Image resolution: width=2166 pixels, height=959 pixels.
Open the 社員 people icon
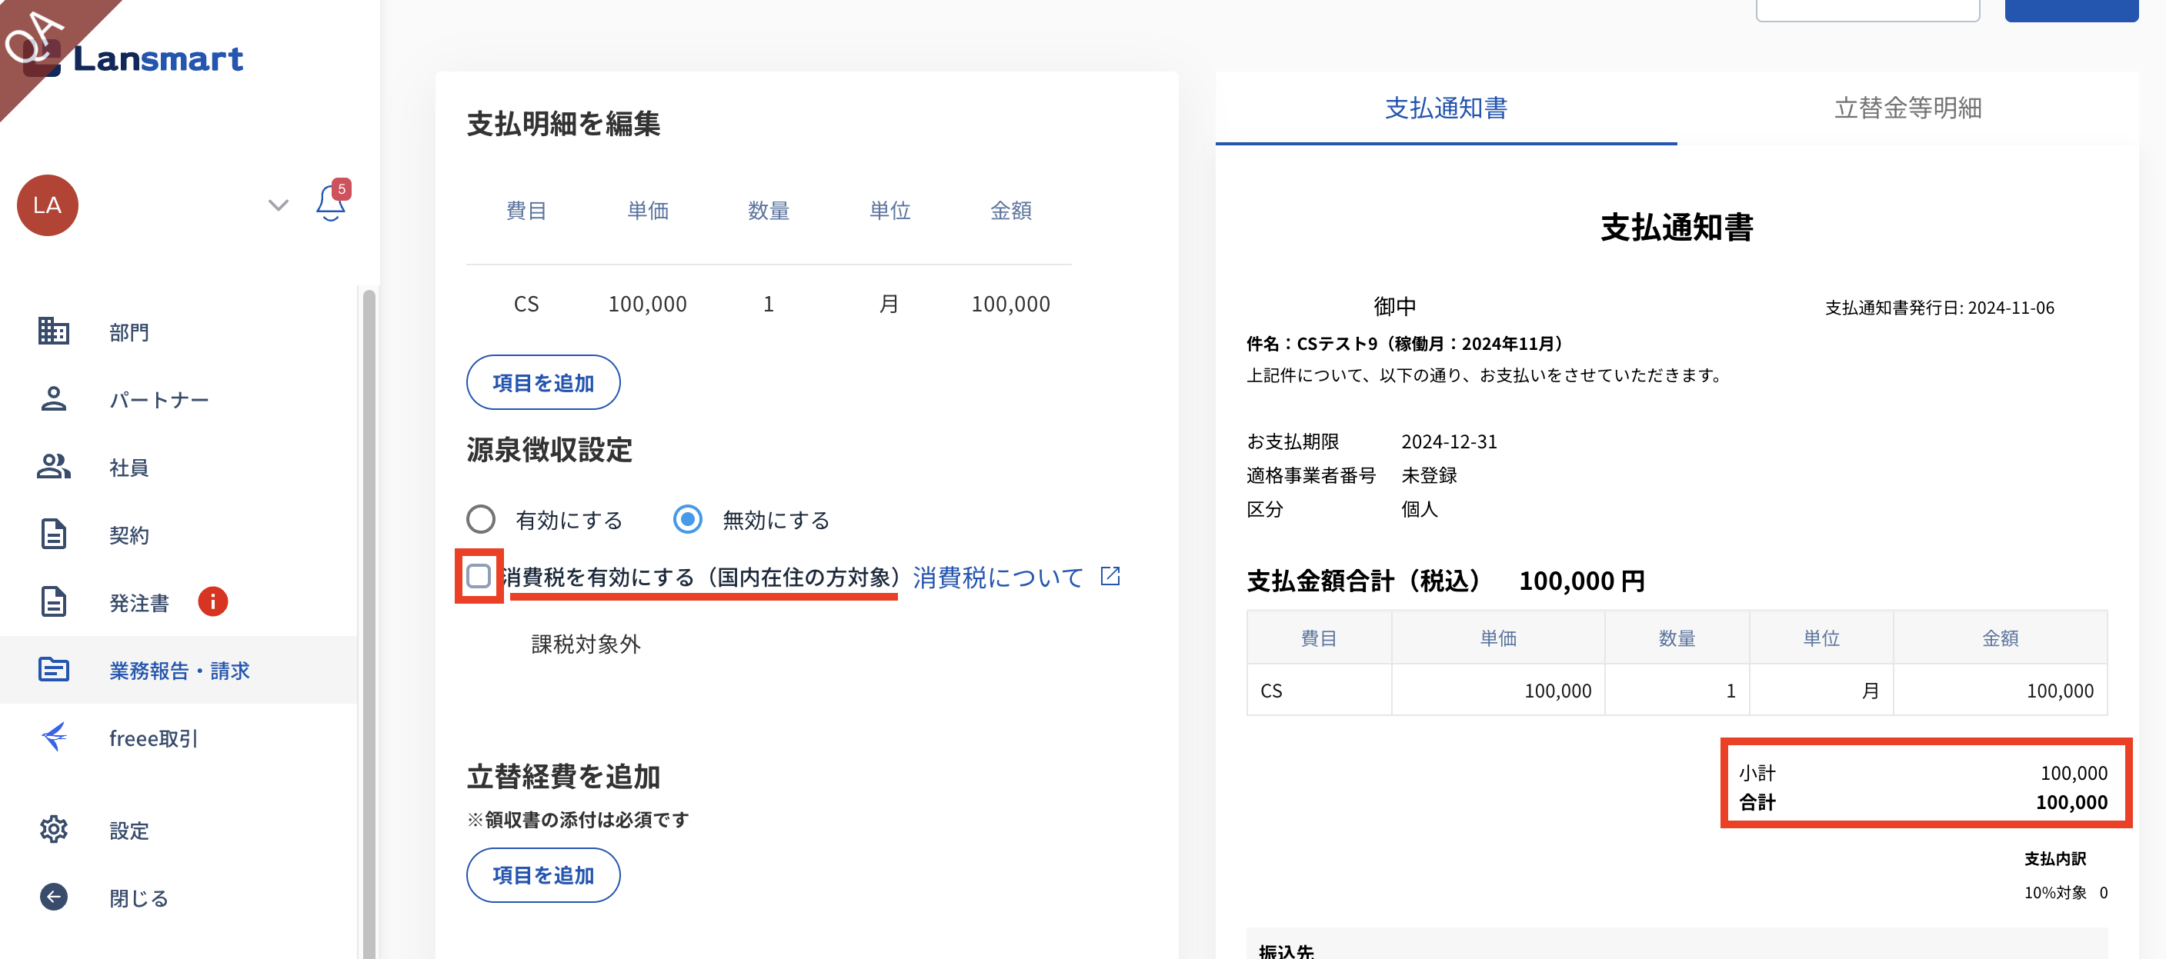pos(53,467)
